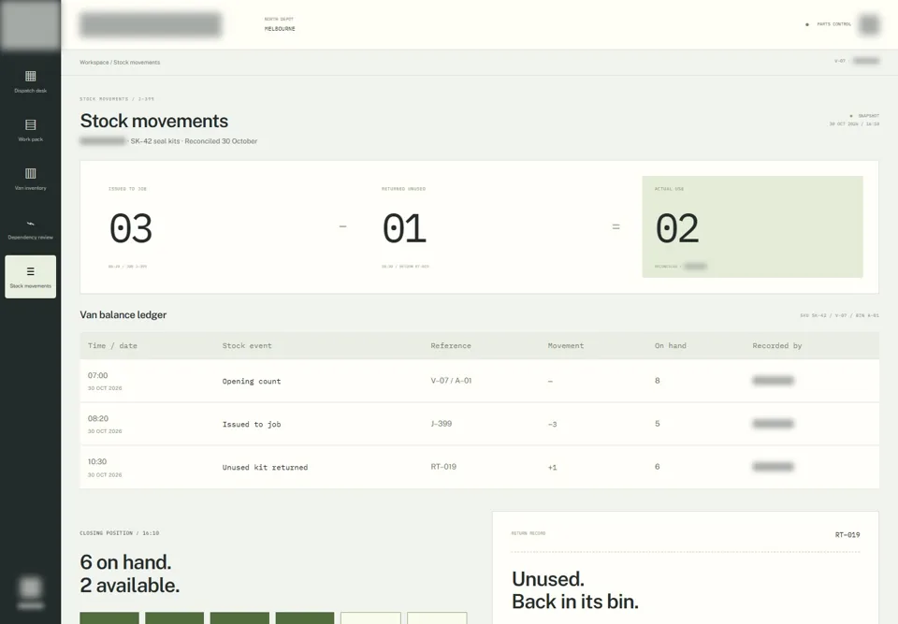Select Dependency review in the sidebar
This screenshot has height=624, width=898.
30,228
